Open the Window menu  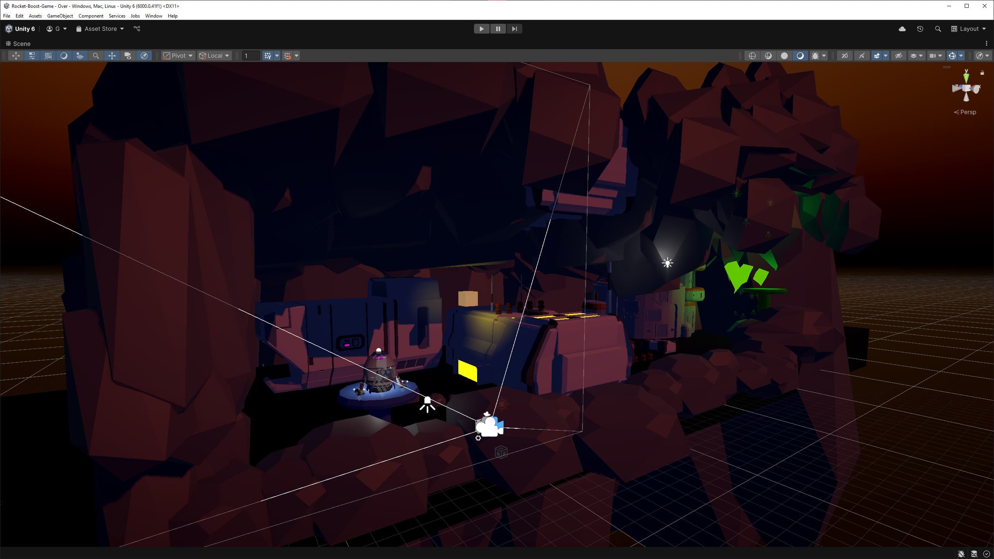153,16
